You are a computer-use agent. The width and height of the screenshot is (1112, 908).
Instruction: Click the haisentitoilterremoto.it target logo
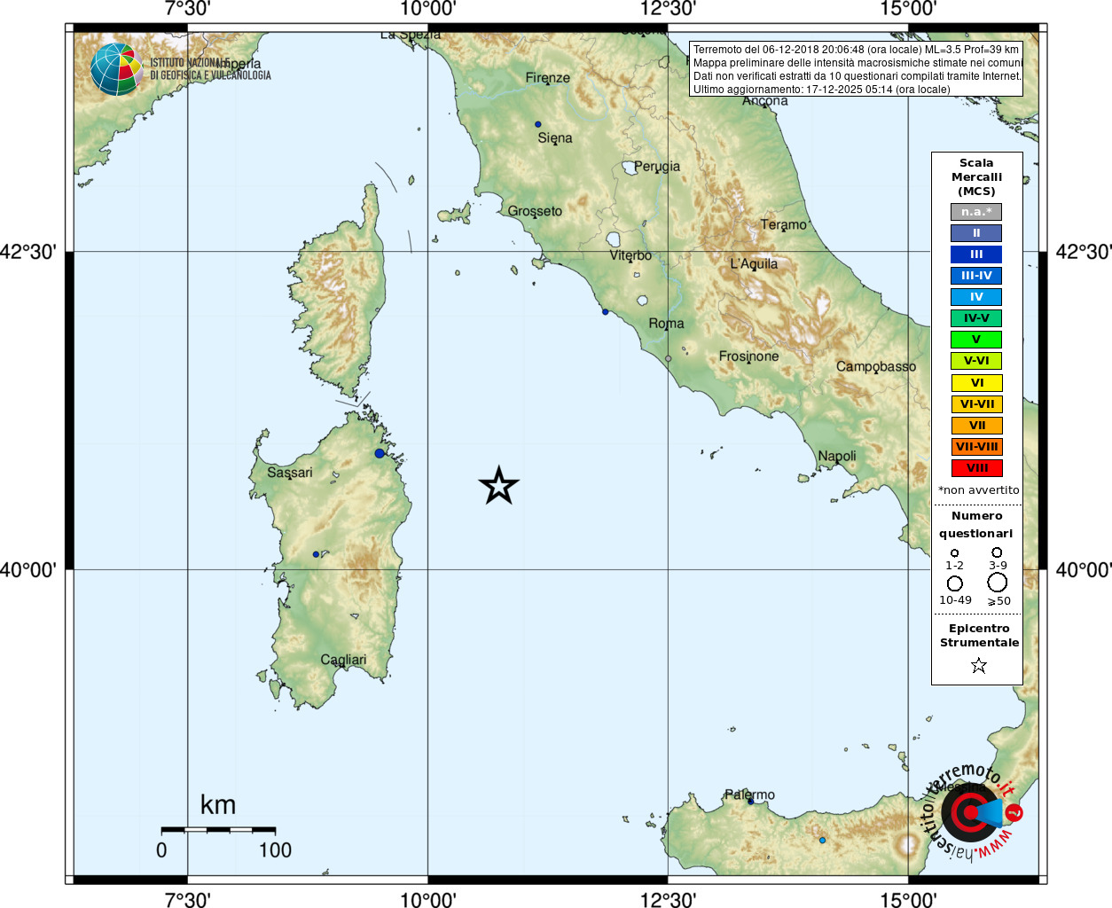[973, 812]
